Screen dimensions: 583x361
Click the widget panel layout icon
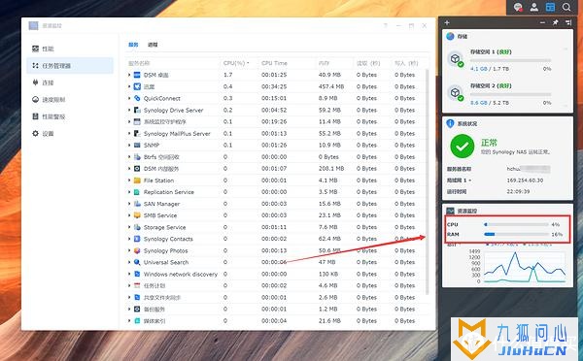tap(568, 22)
